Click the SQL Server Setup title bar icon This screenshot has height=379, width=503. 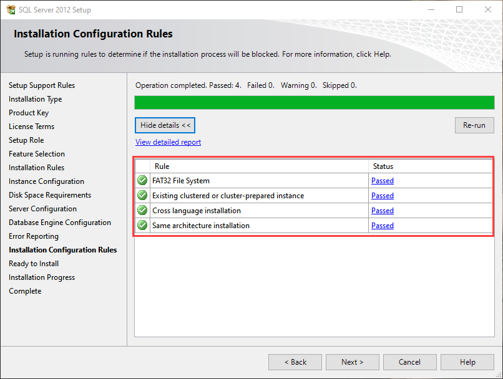(11, 10)
